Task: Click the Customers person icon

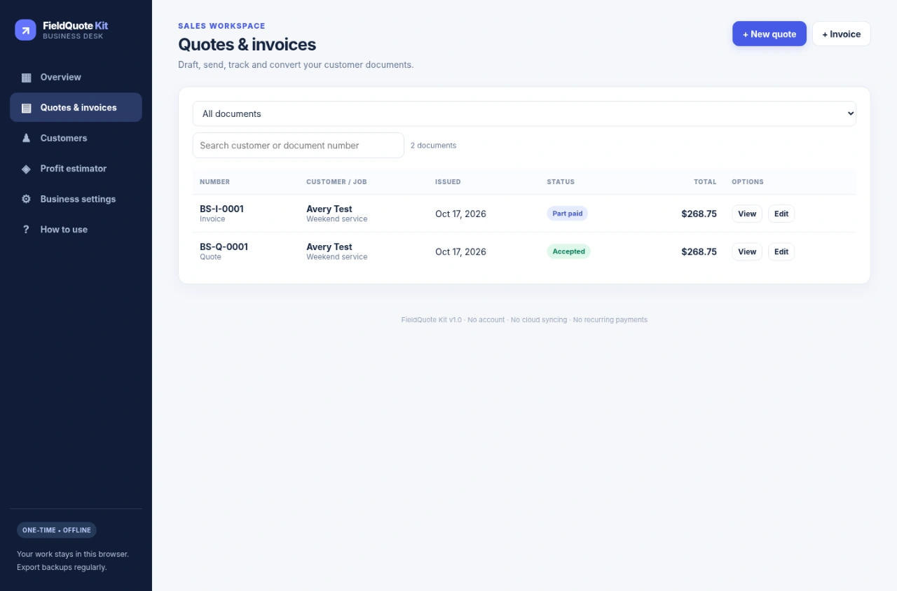Action: coord(27,138)
